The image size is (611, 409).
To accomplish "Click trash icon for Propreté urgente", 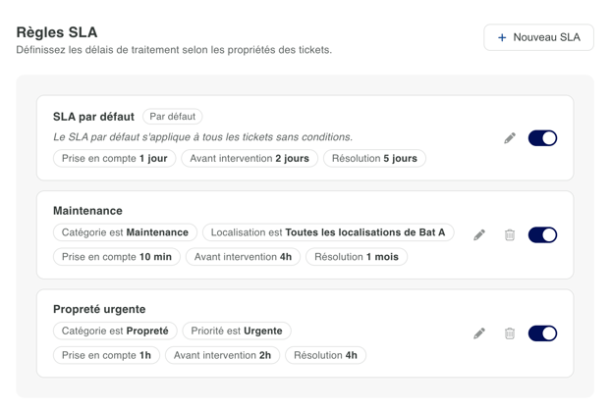I will (x=510, y=333).
